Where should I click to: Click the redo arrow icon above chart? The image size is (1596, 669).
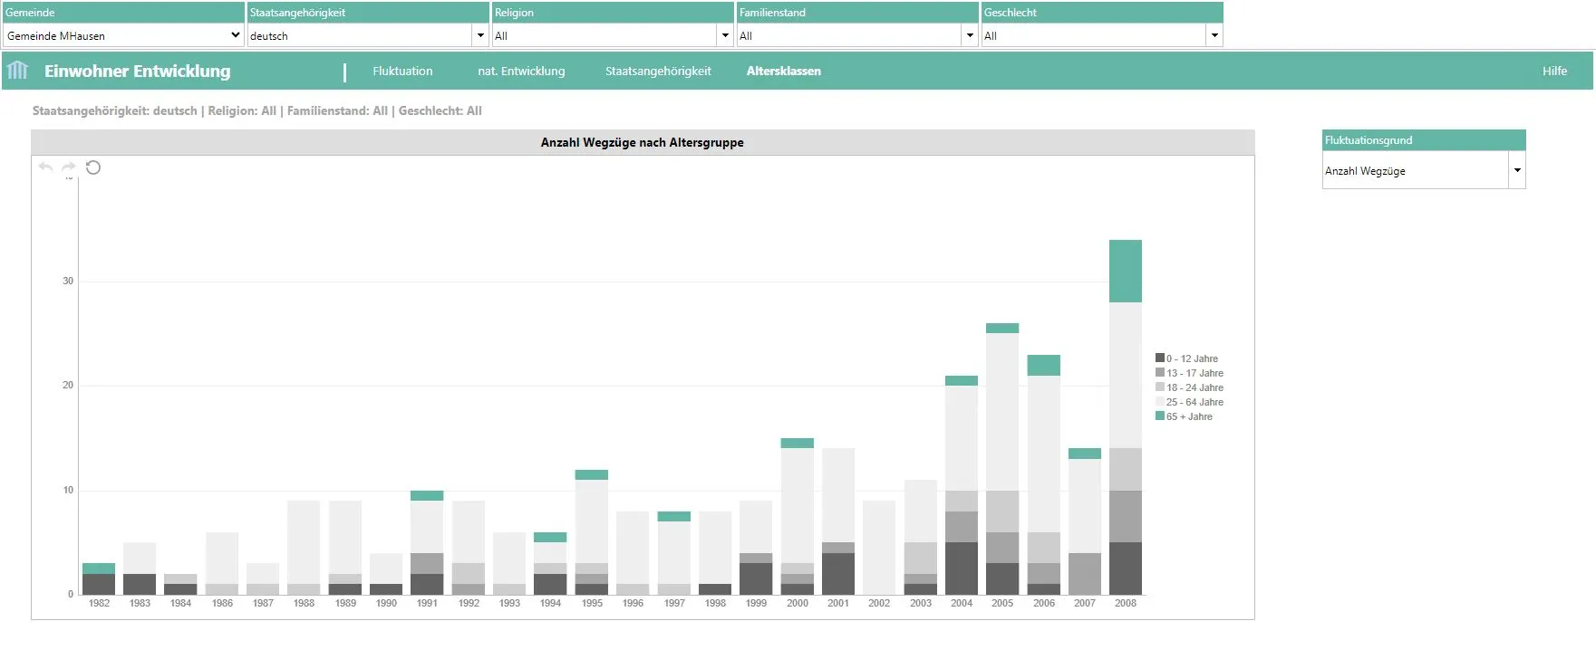(69, 167)
